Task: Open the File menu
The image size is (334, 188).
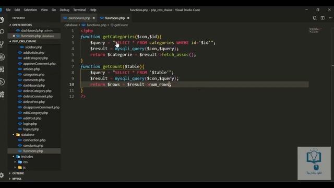Action: click(8, 10)
